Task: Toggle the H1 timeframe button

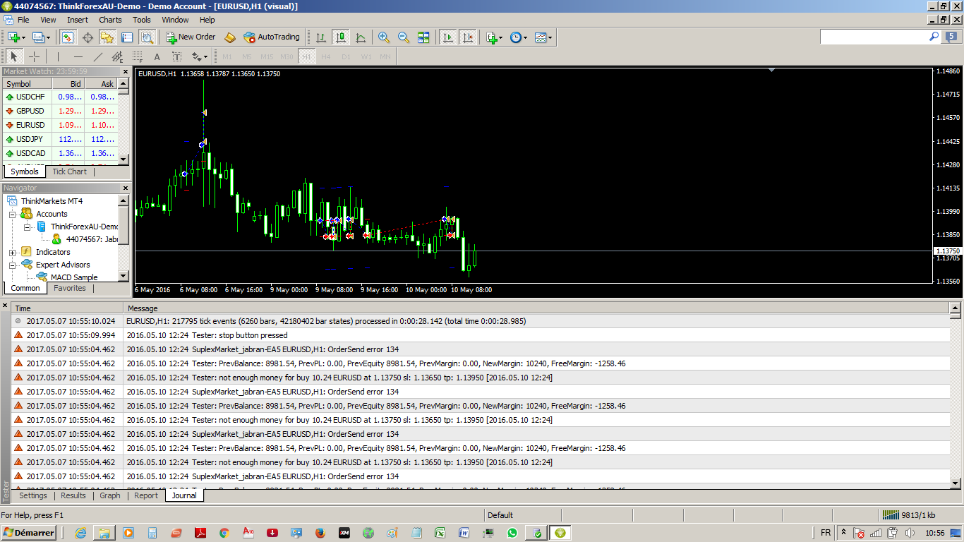Action: pyautogui.click(x=306, y=57)
